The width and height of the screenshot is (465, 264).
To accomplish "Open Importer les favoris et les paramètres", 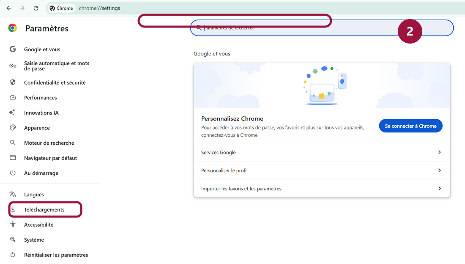I will click(x=322, y=189).
